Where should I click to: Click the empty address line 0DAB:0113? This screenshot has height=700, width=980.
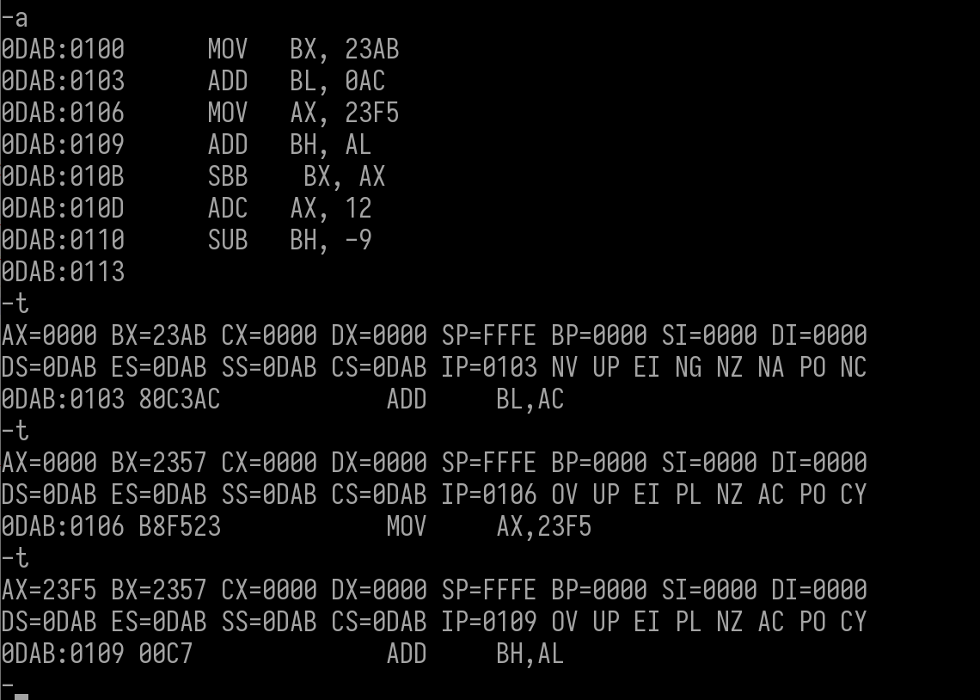63,273
